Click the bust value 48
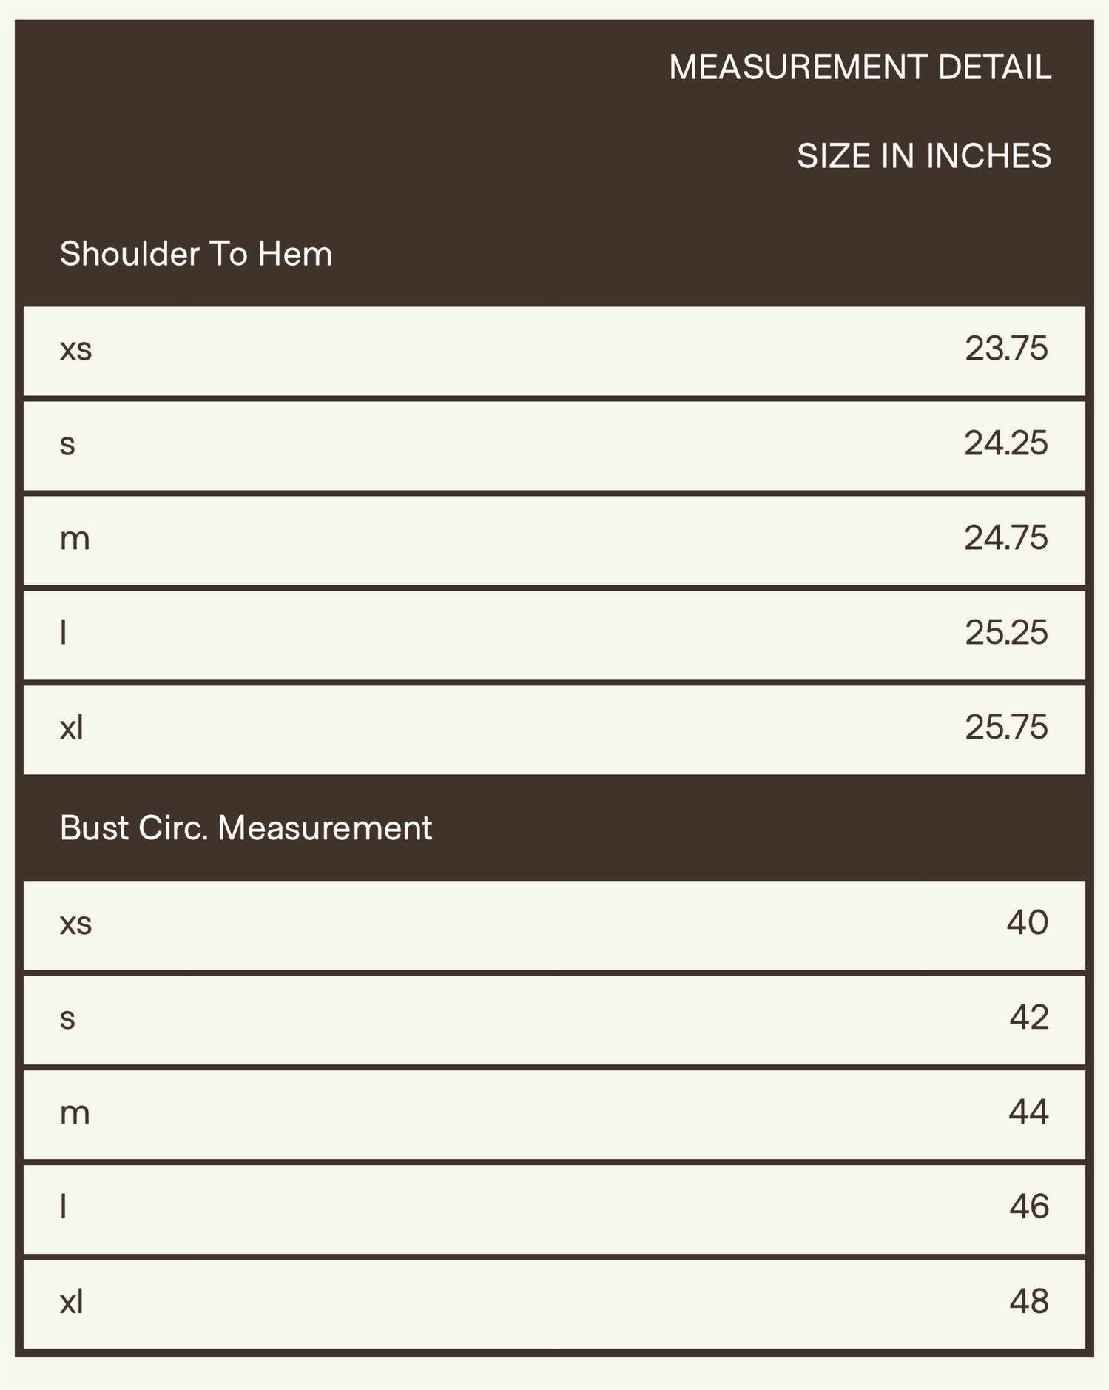The image size is (1109, 1390). [x=1028, y=1302]
